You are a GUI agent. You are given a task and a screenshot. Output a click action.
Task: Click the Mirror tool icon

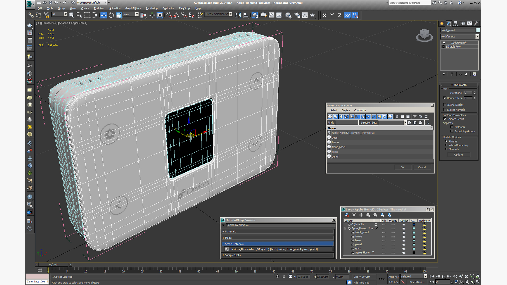click(238, 15)
